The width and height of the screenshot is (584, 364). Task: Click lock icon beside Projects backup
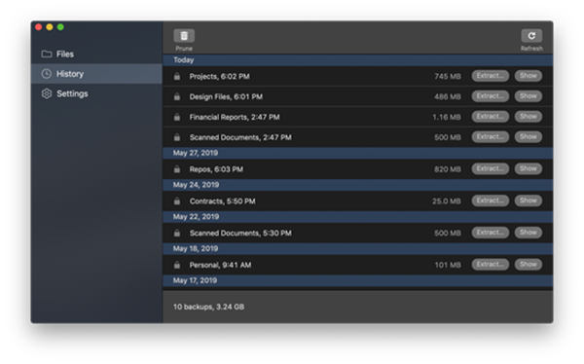click(x=177, y=76)
